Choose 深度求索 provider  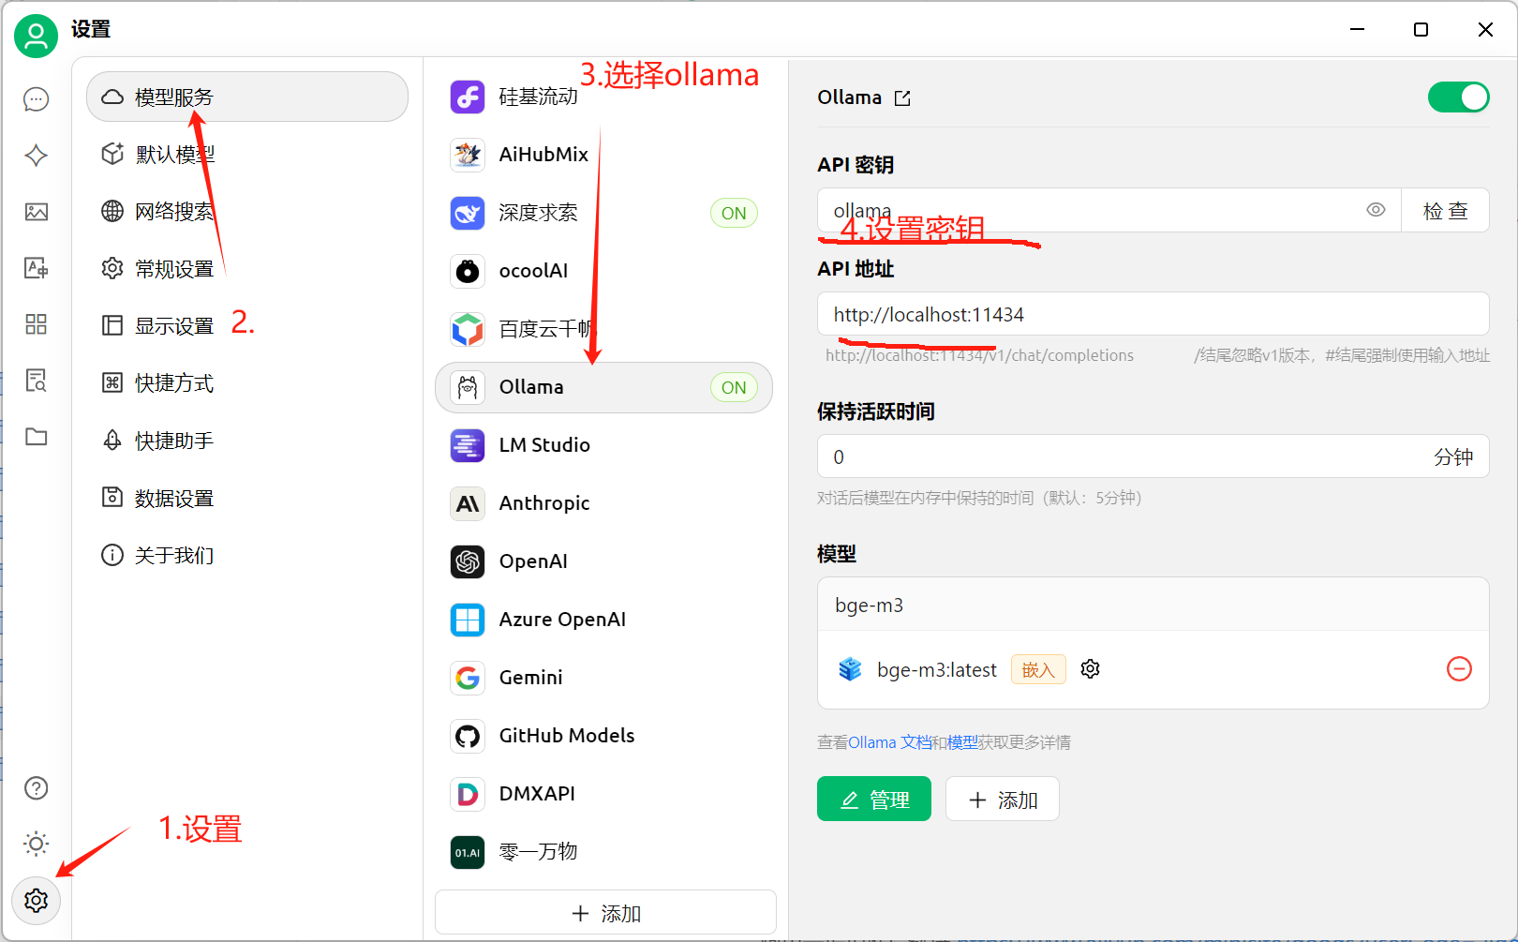(603, 213)
